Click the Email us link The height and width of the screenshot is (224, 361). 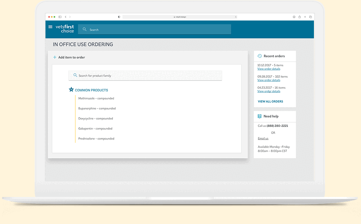tap(263, 139)
